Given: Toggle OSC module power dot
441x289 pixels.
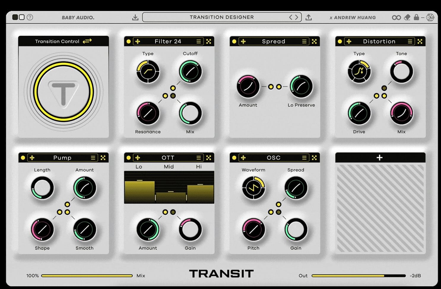Looking at the screenshot, I should coord(234,158).
